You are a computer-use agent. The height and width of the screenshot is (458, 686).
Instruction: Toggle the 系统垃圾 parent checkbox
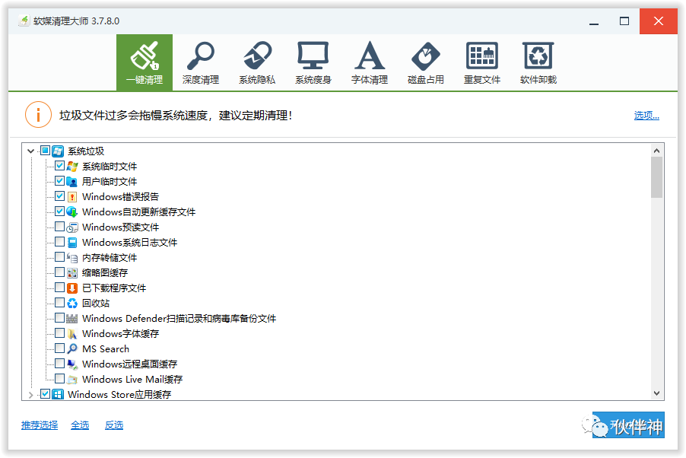tap(45, 151)
